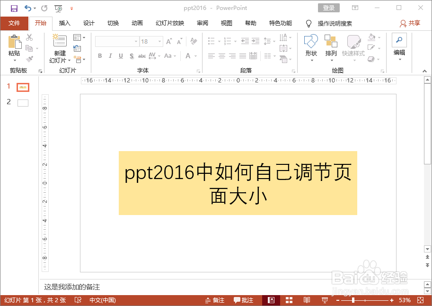432x306 pixels.
Task: Copy selection icon in clipboard group
Action: point(29,48)
